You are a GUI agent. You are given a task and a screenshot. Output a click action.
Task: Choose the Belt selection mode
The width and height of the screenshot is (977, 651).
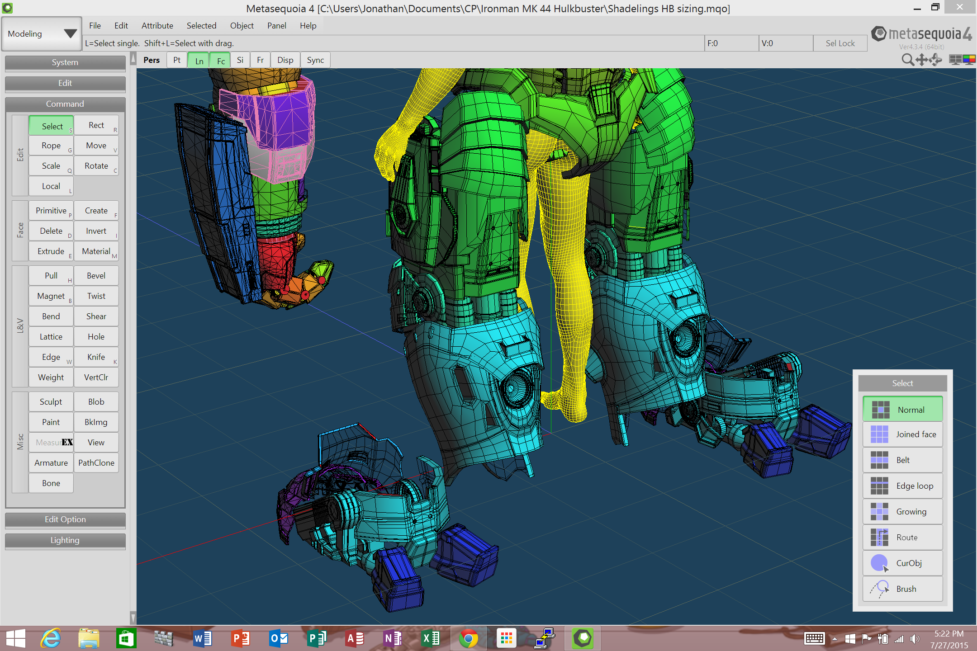pos(903,460)
